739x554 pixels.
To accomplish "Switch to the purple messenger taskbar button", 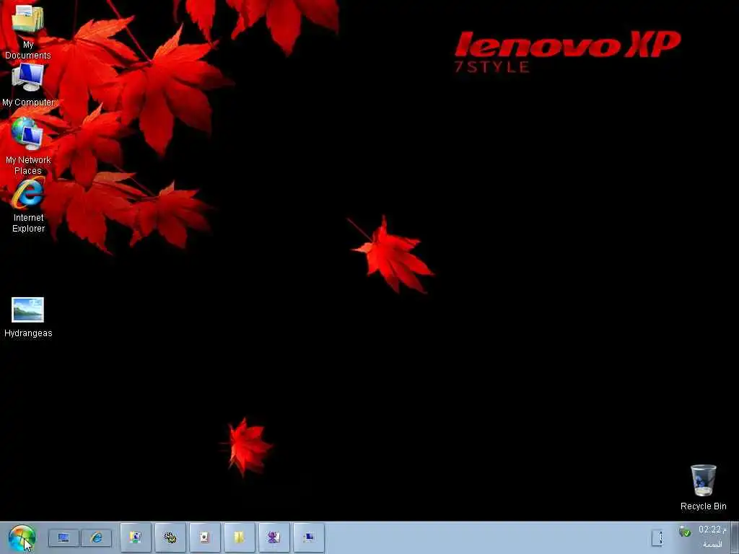I will coord(274,537).
